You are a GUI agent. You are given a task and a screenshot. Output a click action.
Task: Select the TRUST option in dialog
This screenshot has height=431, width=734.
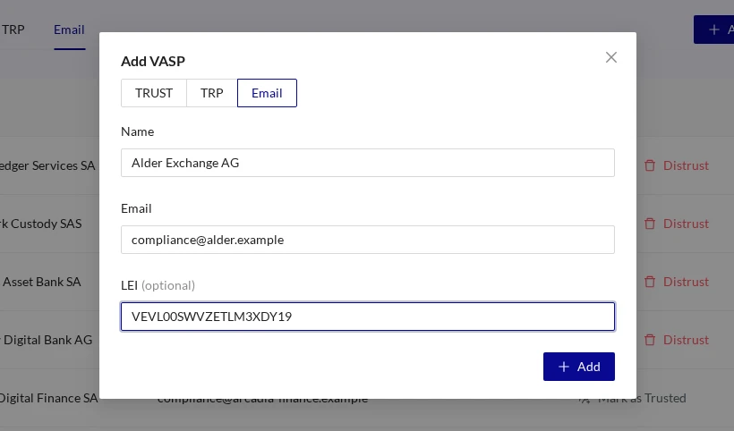pyautogui.click(x=154, y=93)
